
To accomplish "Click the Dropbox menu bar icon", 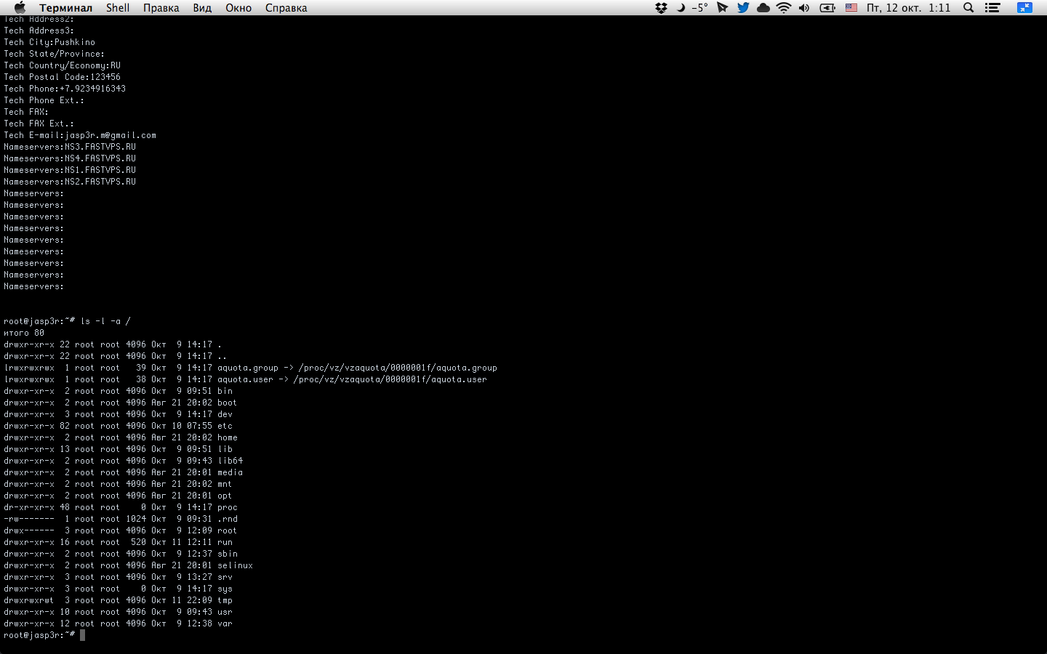I will tap(661, 8).
